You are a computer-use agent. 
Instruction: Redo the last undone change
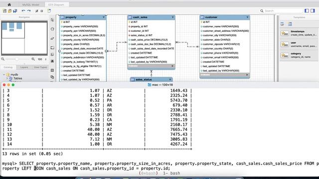pos(29,11)
